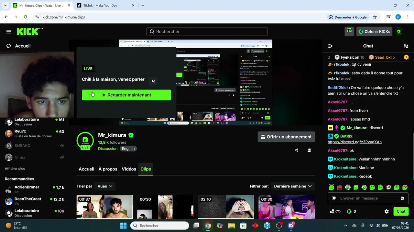Expand the Chrome tab search dropdown

pyautogui.click(x=5, y=5)
